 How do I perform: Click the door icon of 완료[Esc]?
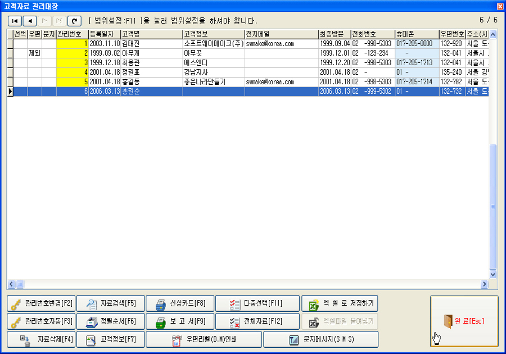(x=448, y=321)
